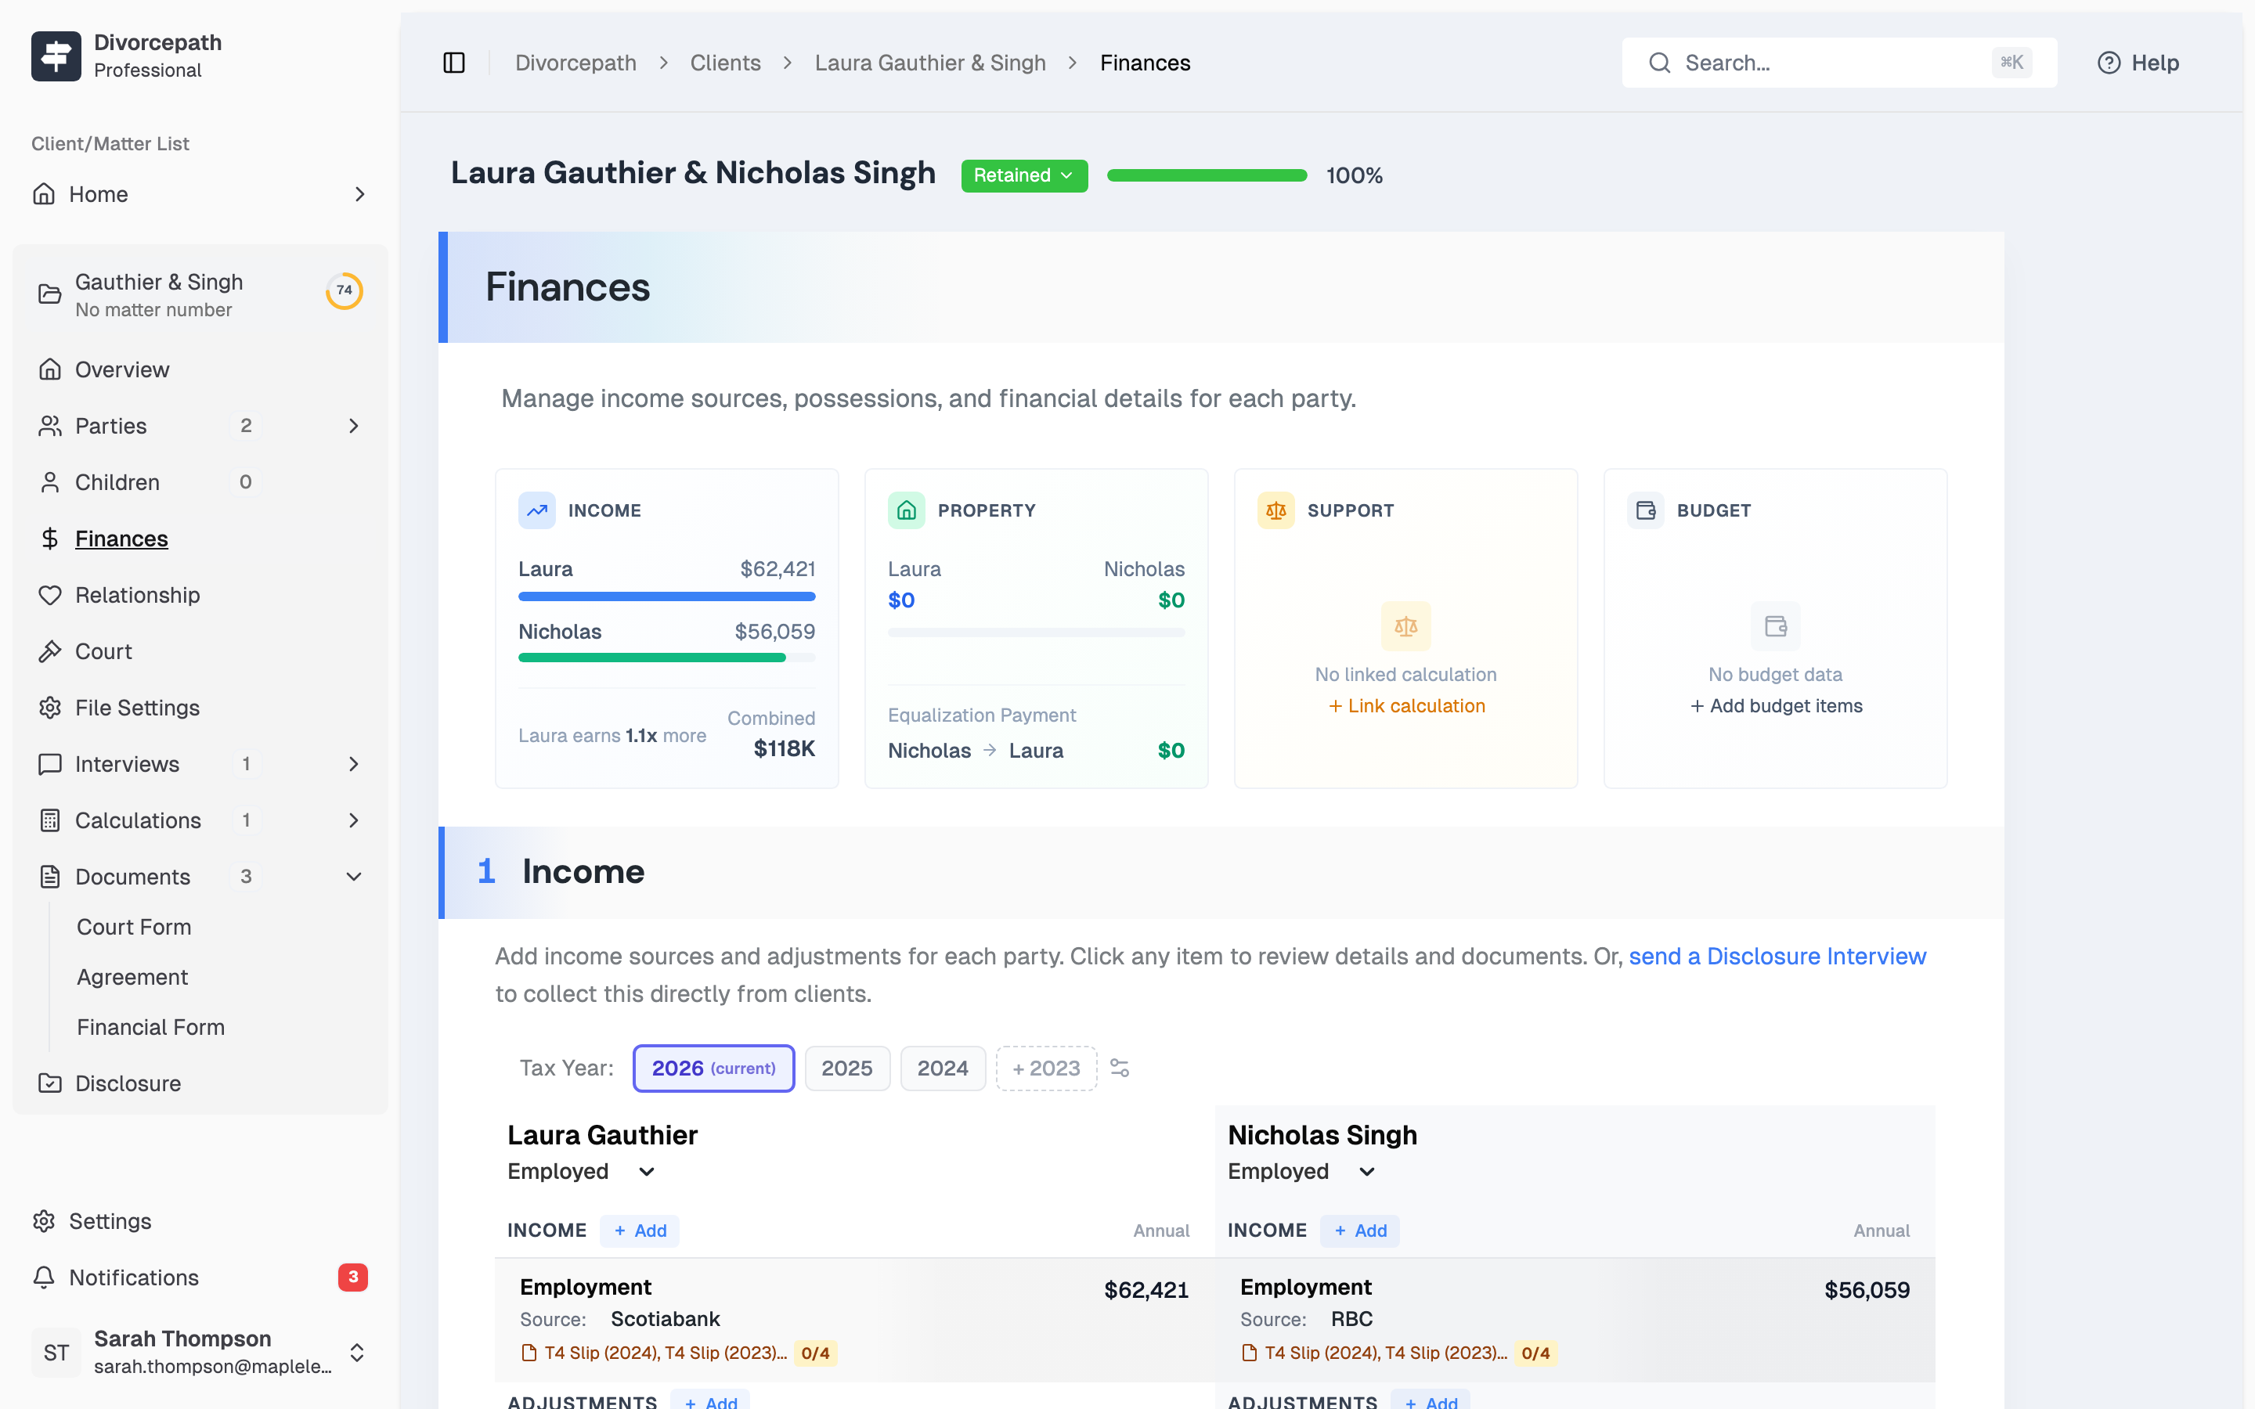The image size is (2255, 1409).
Task: Switch to tax year 2026 (current)
Action: coord(713,1068)
